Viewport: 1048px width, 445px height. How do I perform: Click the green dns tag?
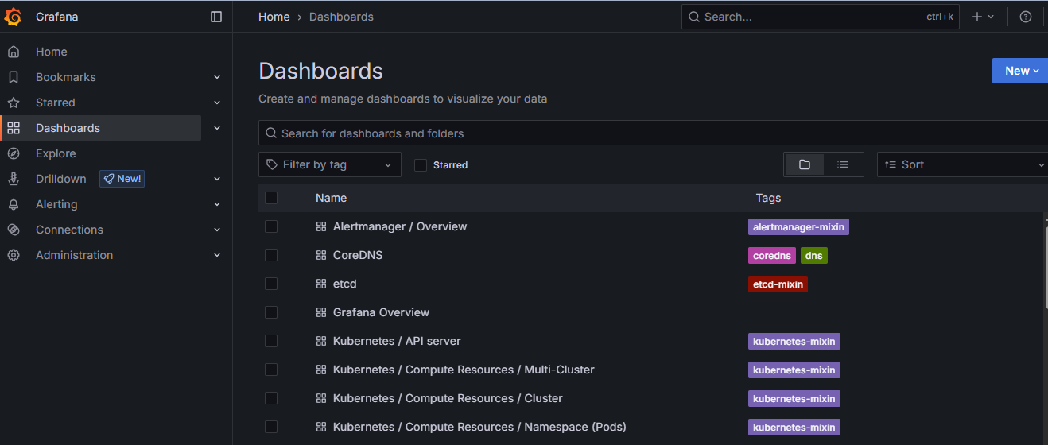(814, 255)
